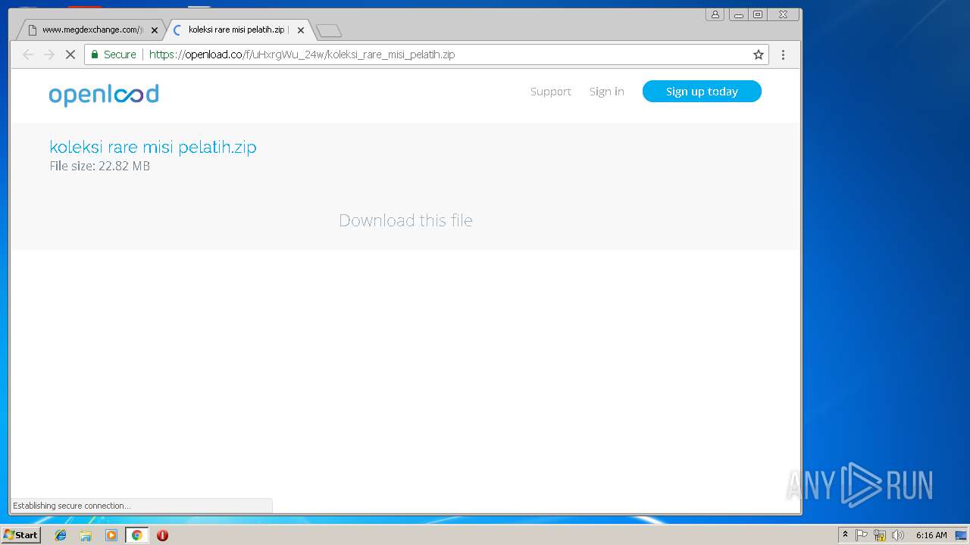
Task: Click the 6:16 AM system clock
Action: coord(931,535)
